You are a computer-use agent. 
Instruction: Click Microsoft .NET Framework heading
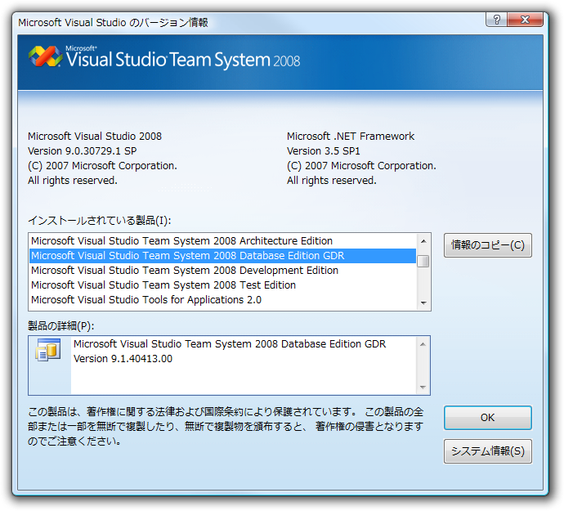pyautogui.click(x=351, y=136)
